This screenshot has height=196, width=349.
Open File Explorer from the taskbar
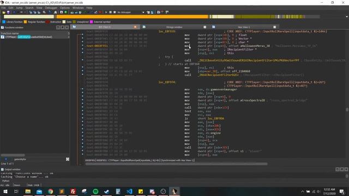[x=28, y=191]
